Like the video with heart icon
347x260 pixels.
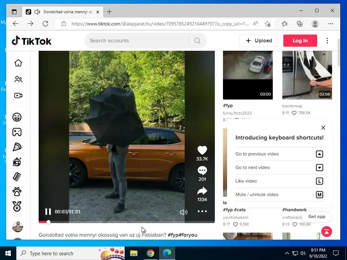202,150
